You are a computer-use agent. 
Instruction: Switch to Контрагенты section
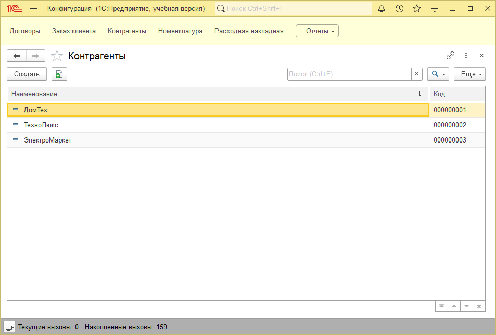[127, 31]
